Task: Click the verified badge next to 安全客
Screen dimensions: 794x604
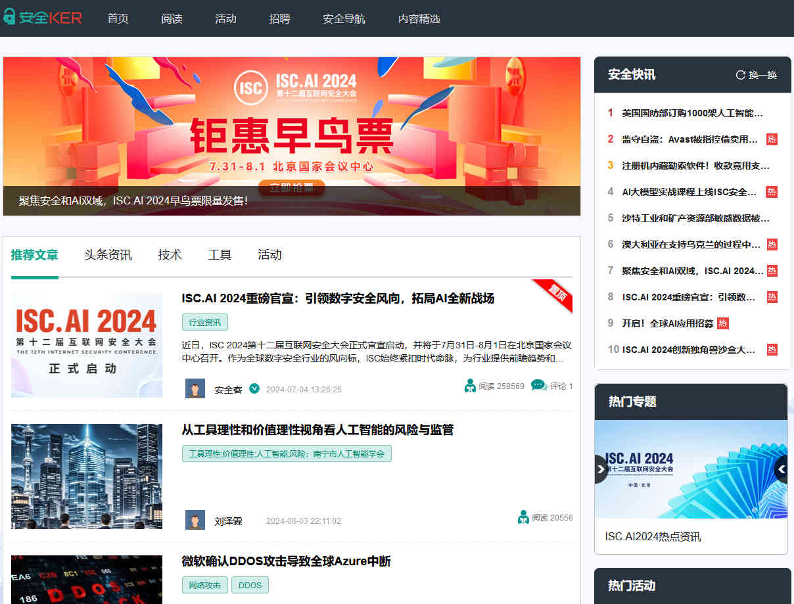Action: (x=254, y=388)
